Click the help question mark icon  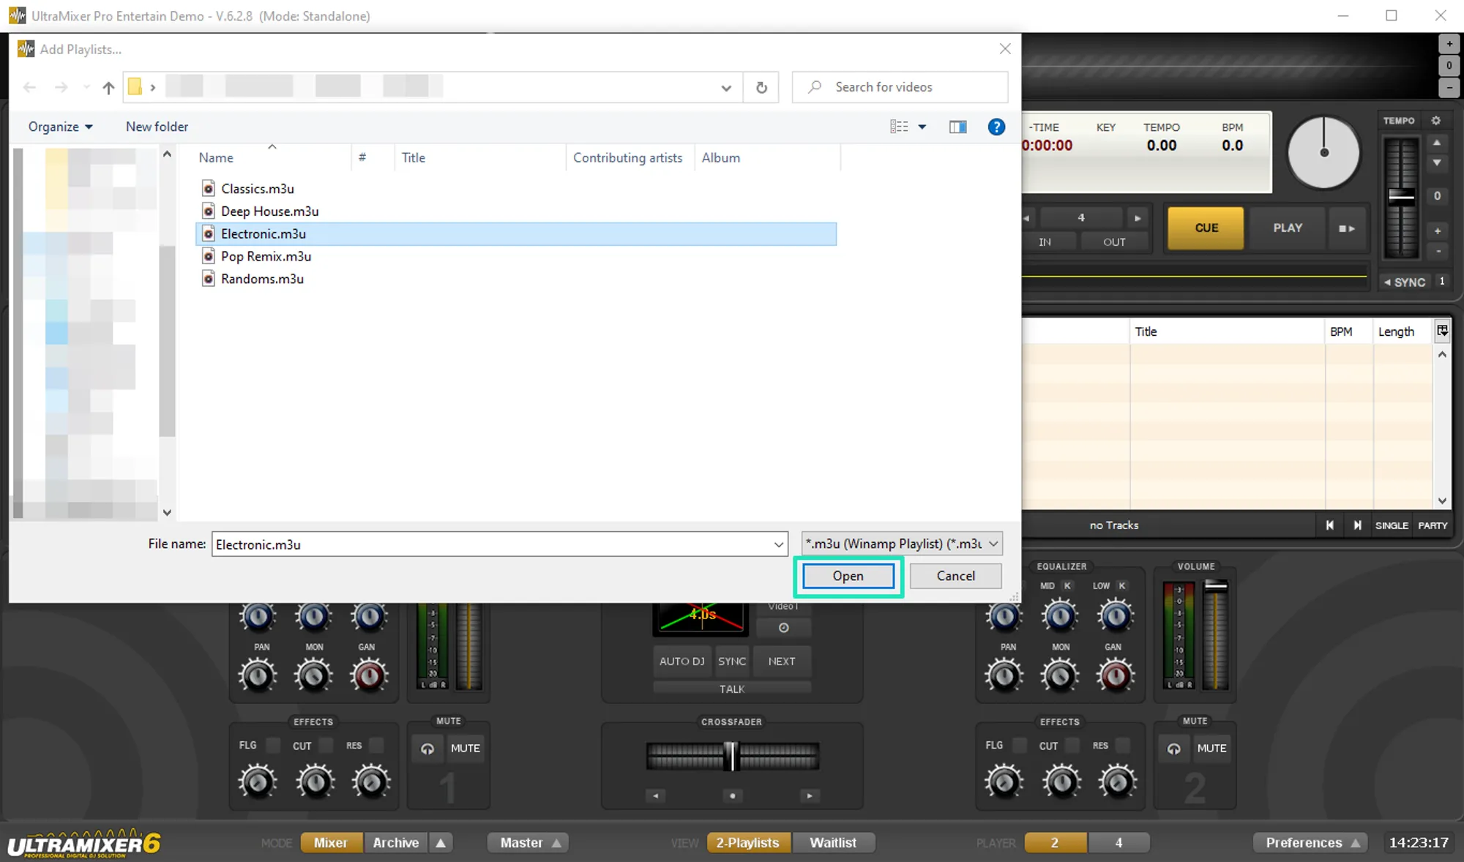[996, 127]
